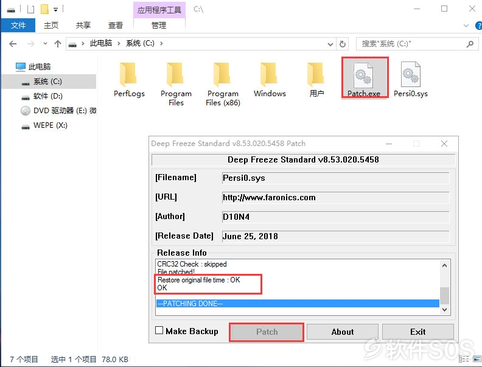Expand the ribbon with the chevron
482x367 pixels.
466,26
